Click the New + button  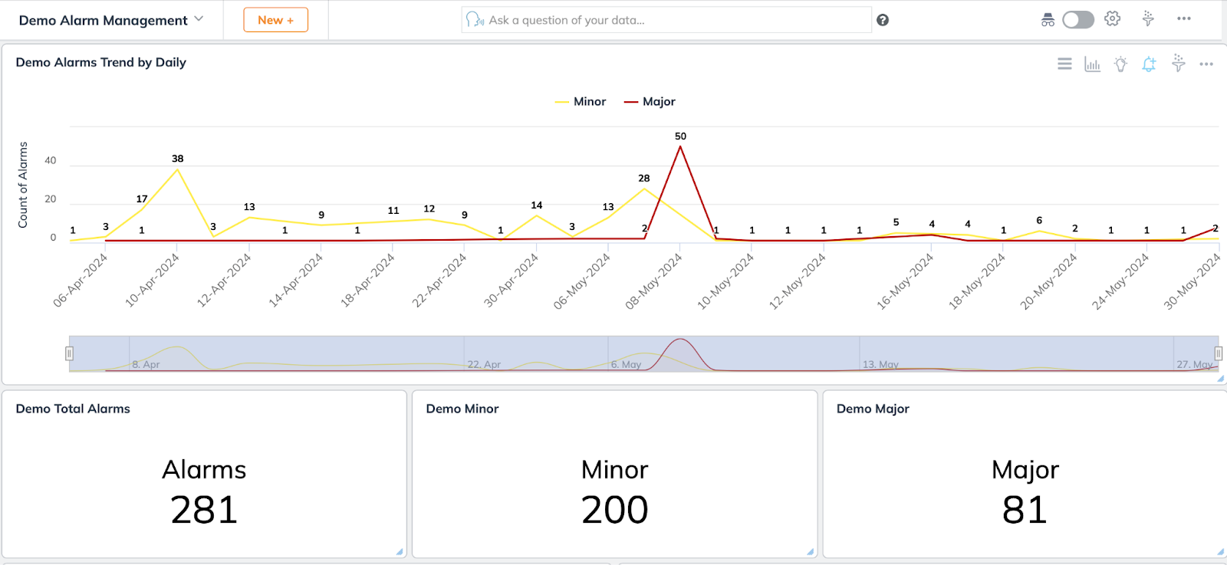click(x=275, y=20)
